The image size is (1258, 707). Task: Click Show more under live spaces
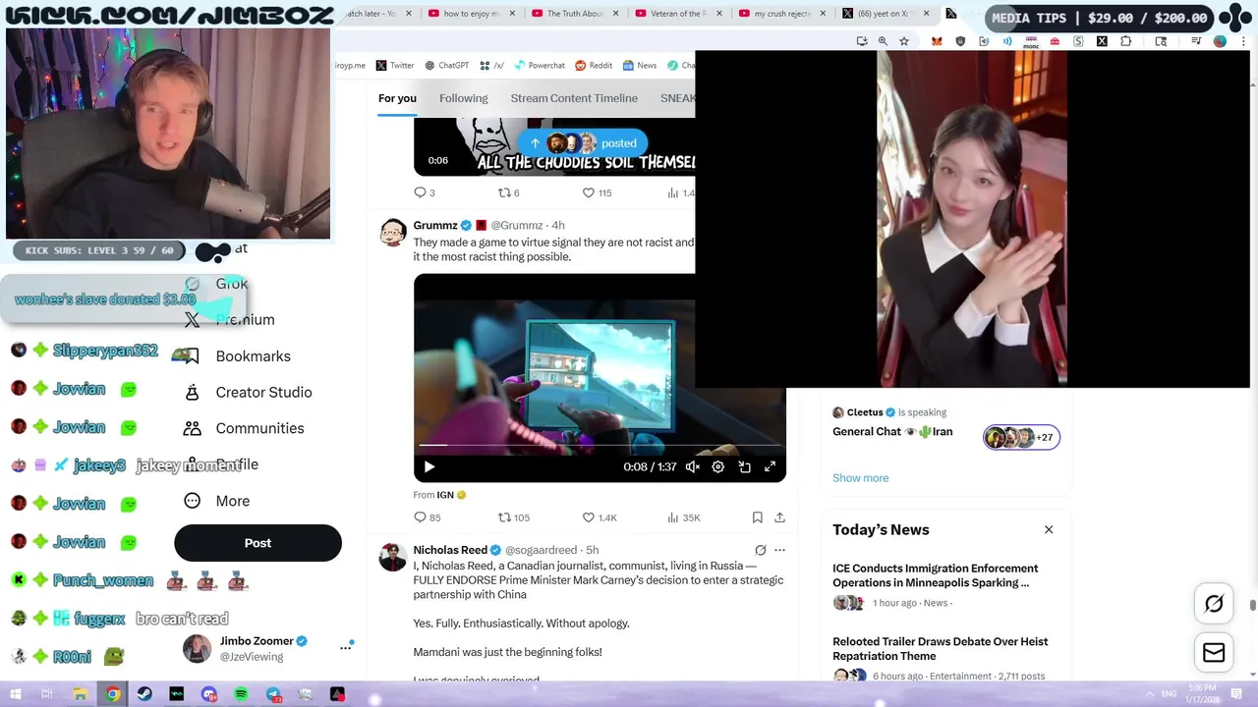tap(860, 478)
